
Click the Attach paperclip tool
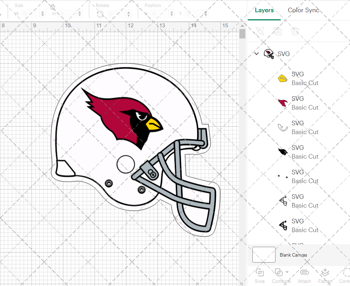[304, 275]
